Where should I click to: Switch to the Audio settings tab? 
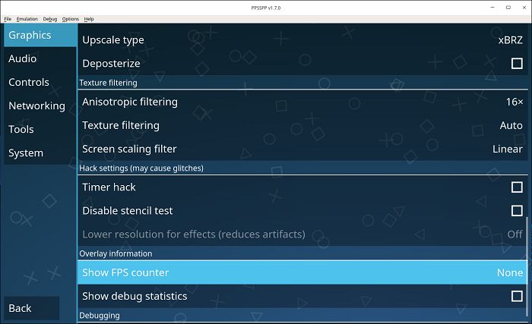[40, 58]
